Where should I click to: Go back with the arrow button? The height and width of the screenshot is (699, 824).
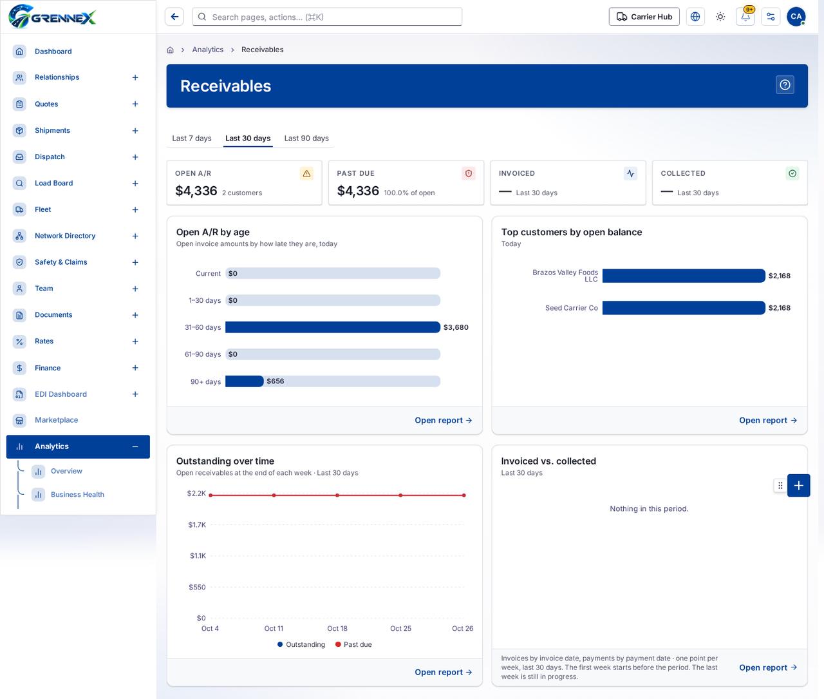coord(174,17)
